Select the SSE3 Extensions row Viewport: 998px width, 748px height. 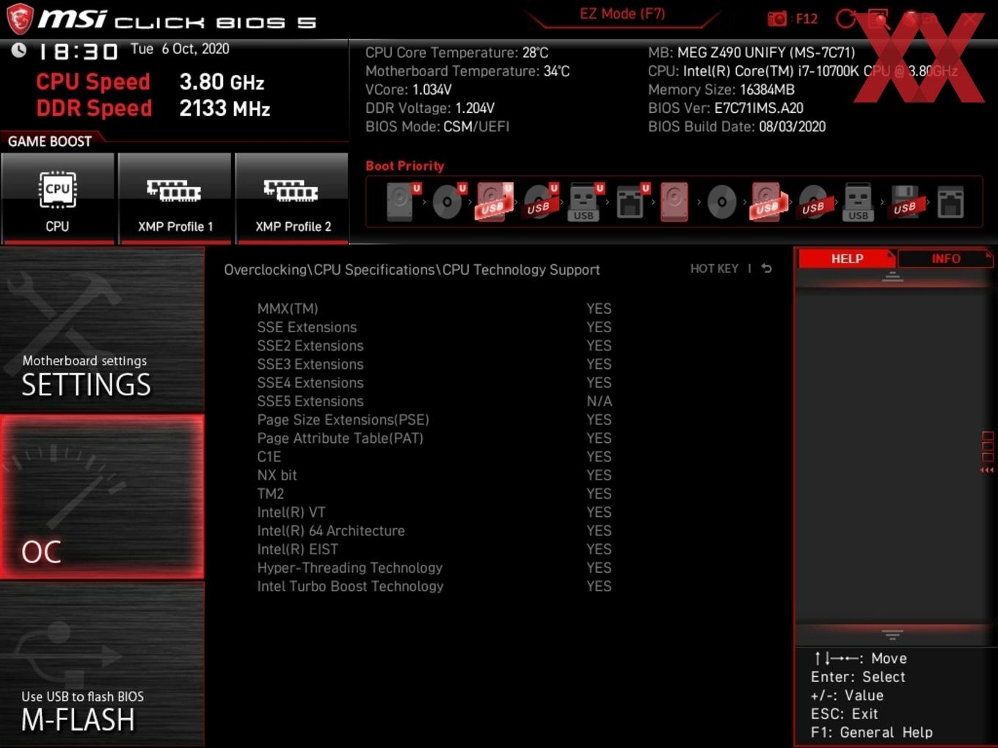tap(434, 364)
